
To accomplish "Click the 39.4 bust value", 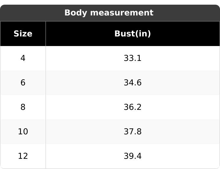I will point(133,156).
